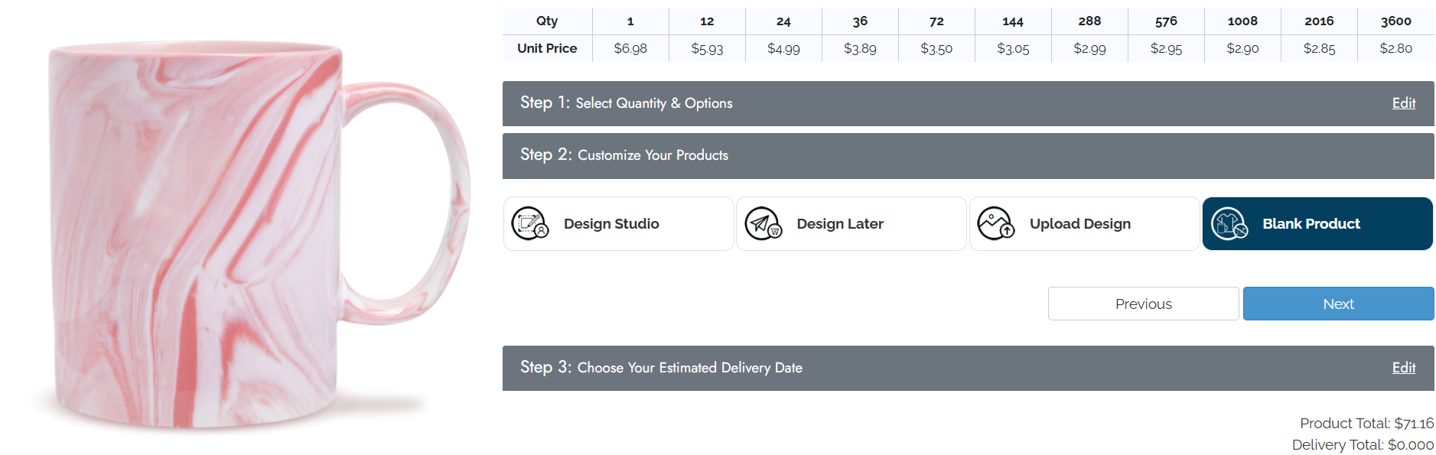Click the $6.98 unit price cell

pos(630,49)
